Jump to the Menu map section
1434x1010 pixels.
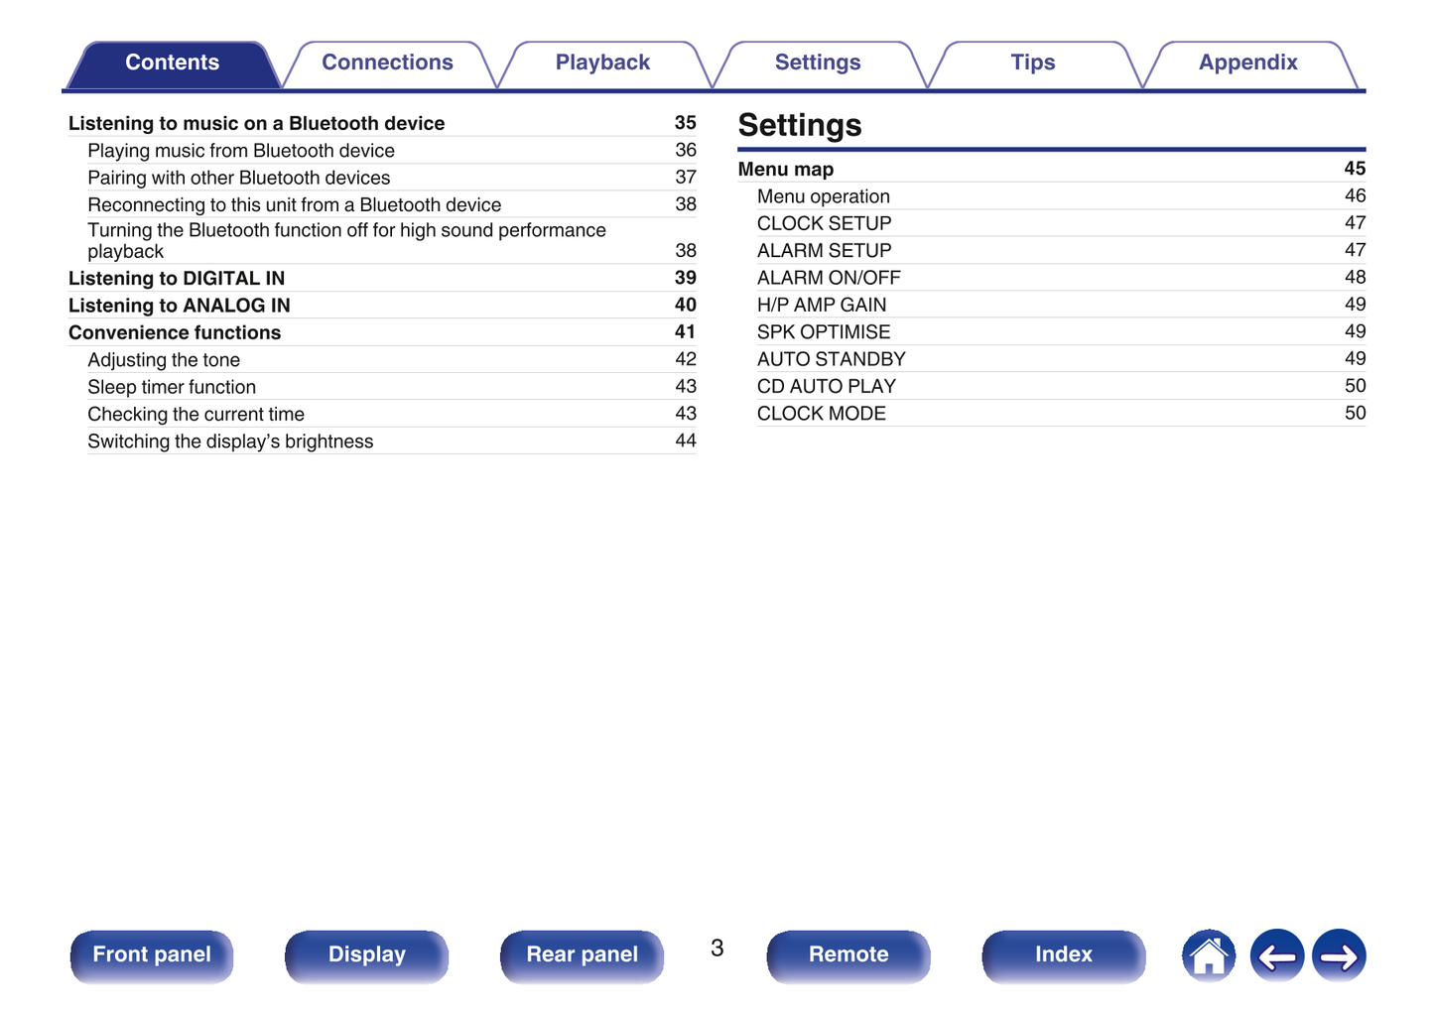[x=785, y=170]
